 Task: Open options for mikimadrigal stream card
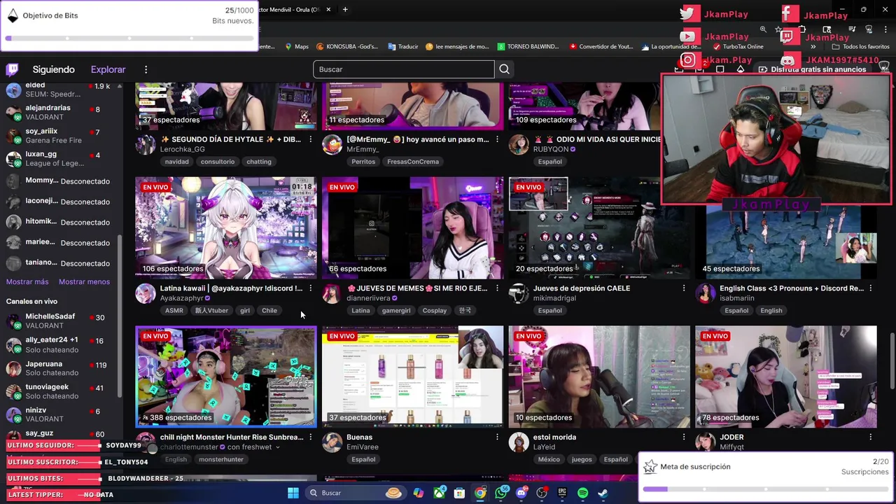(684, 288)
